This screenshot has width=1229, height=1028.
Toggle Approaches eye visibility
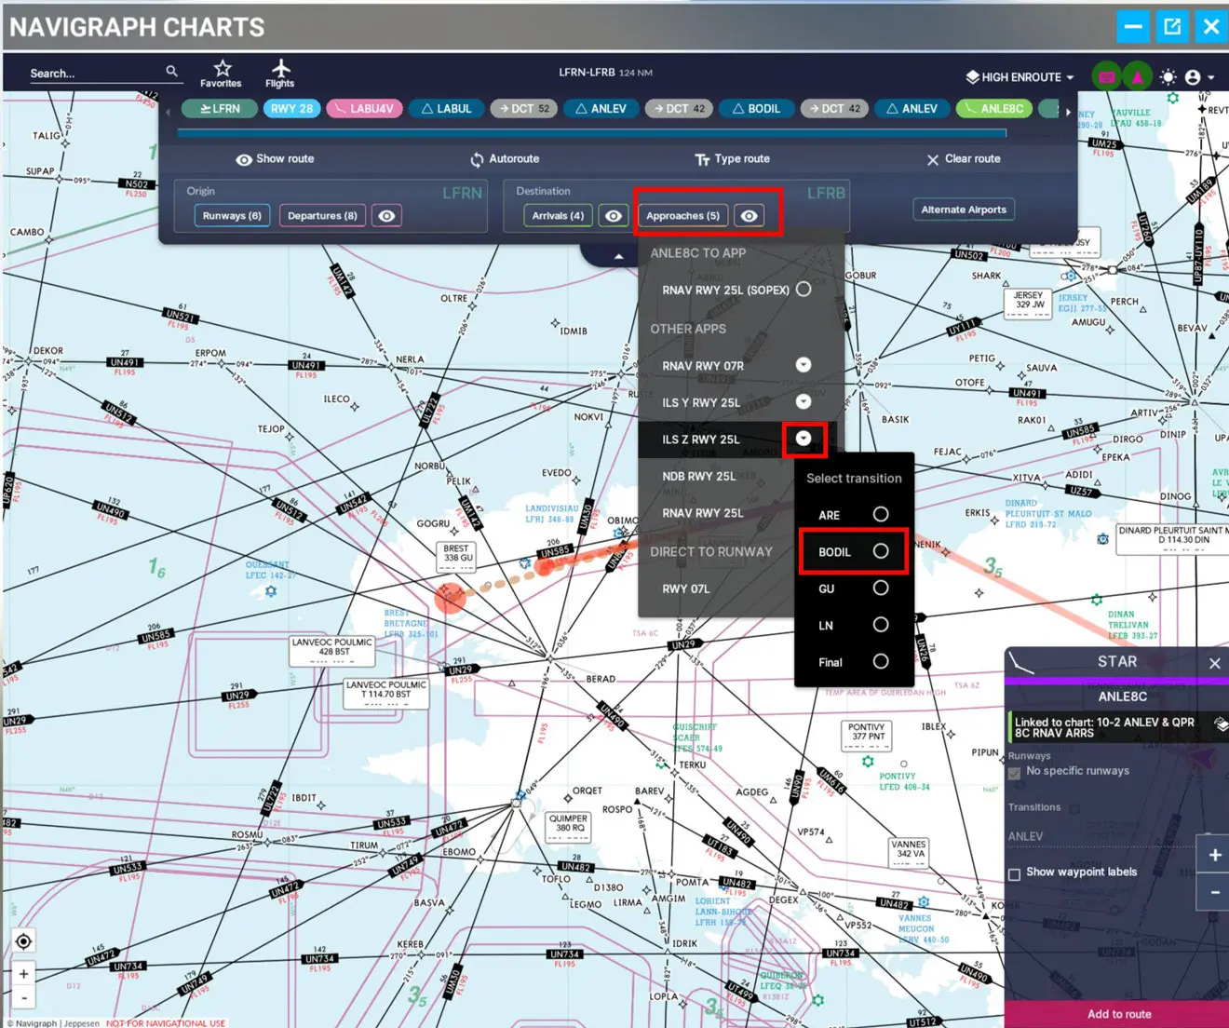click(749, 216)
